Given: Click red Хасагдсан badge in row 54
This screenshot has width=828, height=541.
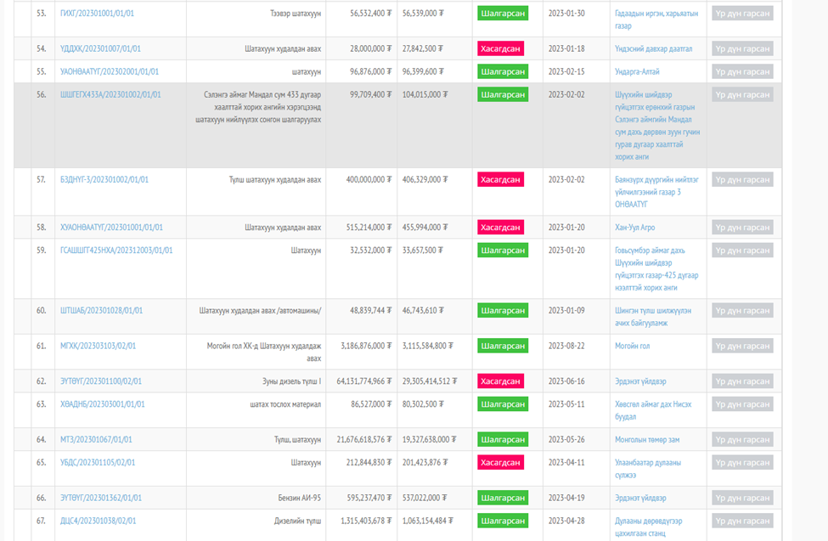Looking at the screenshot, I should [x=500, y=48].
